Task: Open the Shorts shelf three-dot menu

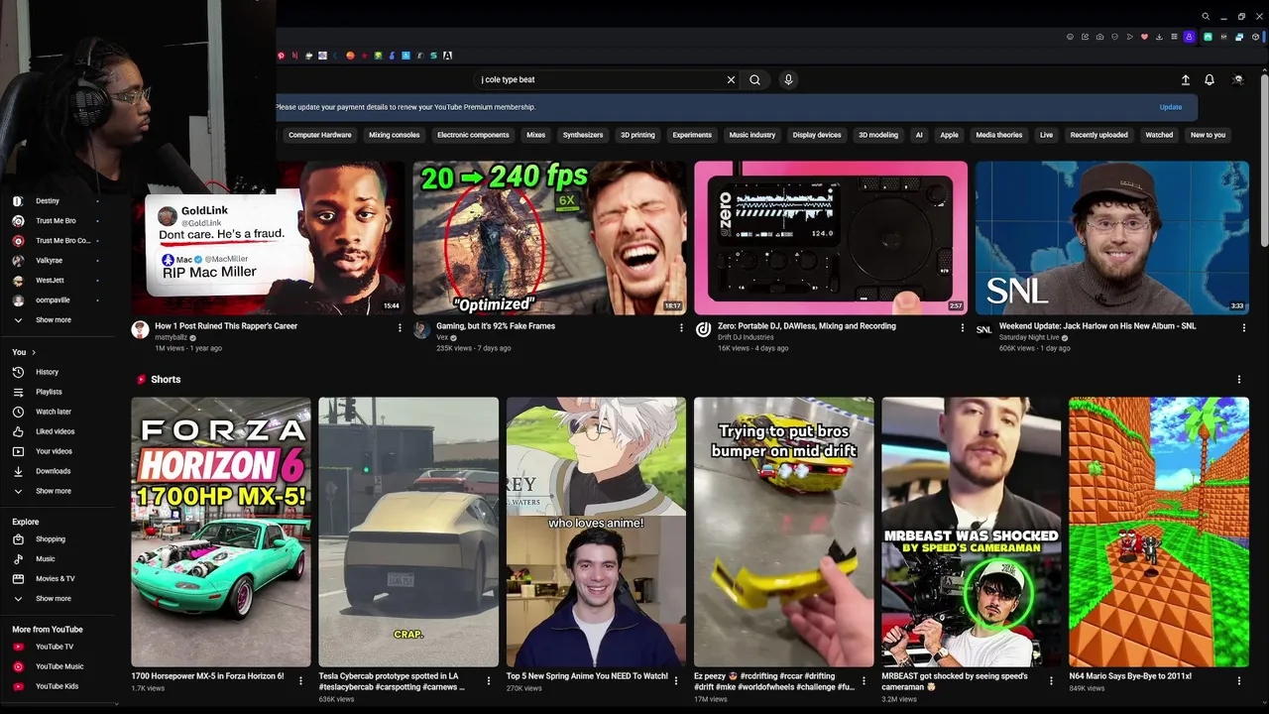Action: coord(1238,380)
